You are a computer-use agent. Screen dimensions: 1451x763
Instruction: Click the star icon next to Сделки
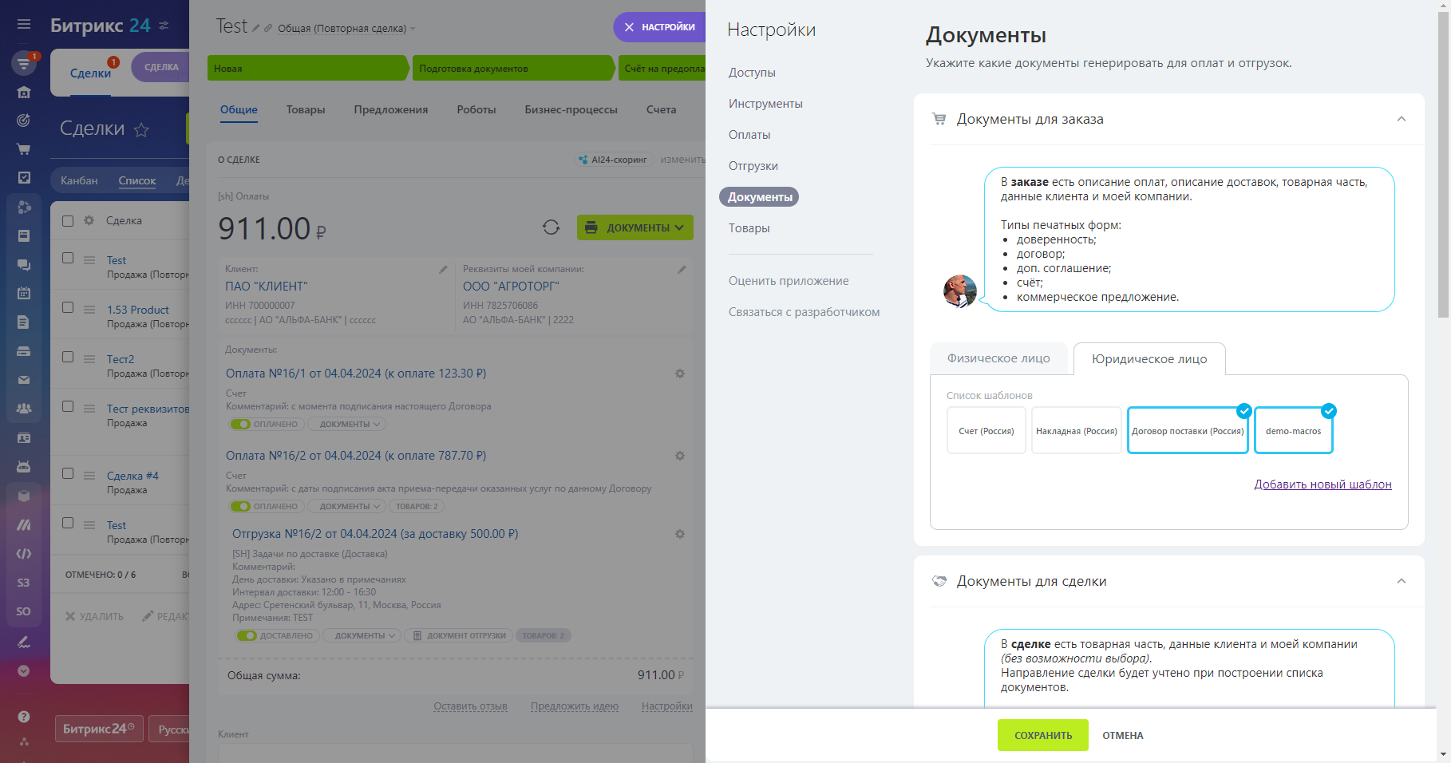(141, 129)
